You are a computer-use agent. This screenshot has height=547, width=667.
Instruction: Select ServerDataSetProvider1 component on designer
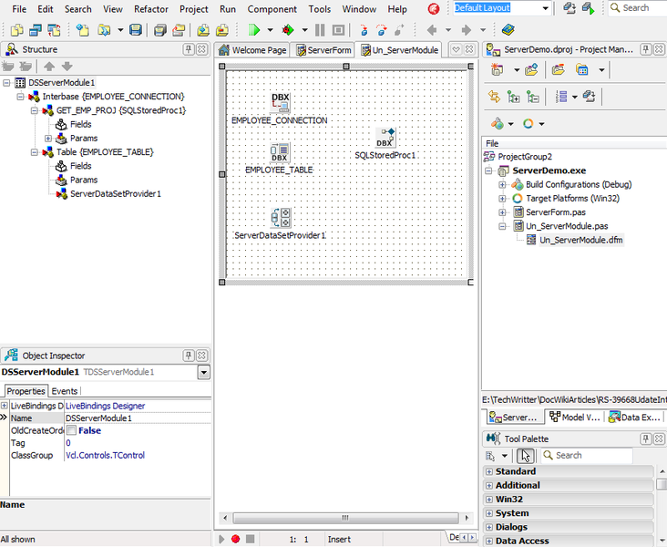(281, 218)
